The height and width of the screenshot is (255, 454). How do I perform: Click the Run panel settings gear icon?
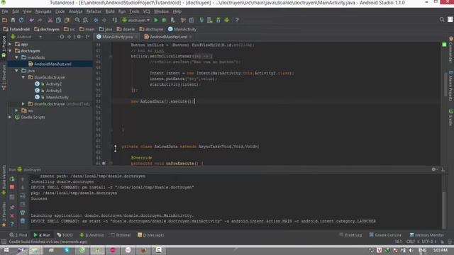pos(434,169)
